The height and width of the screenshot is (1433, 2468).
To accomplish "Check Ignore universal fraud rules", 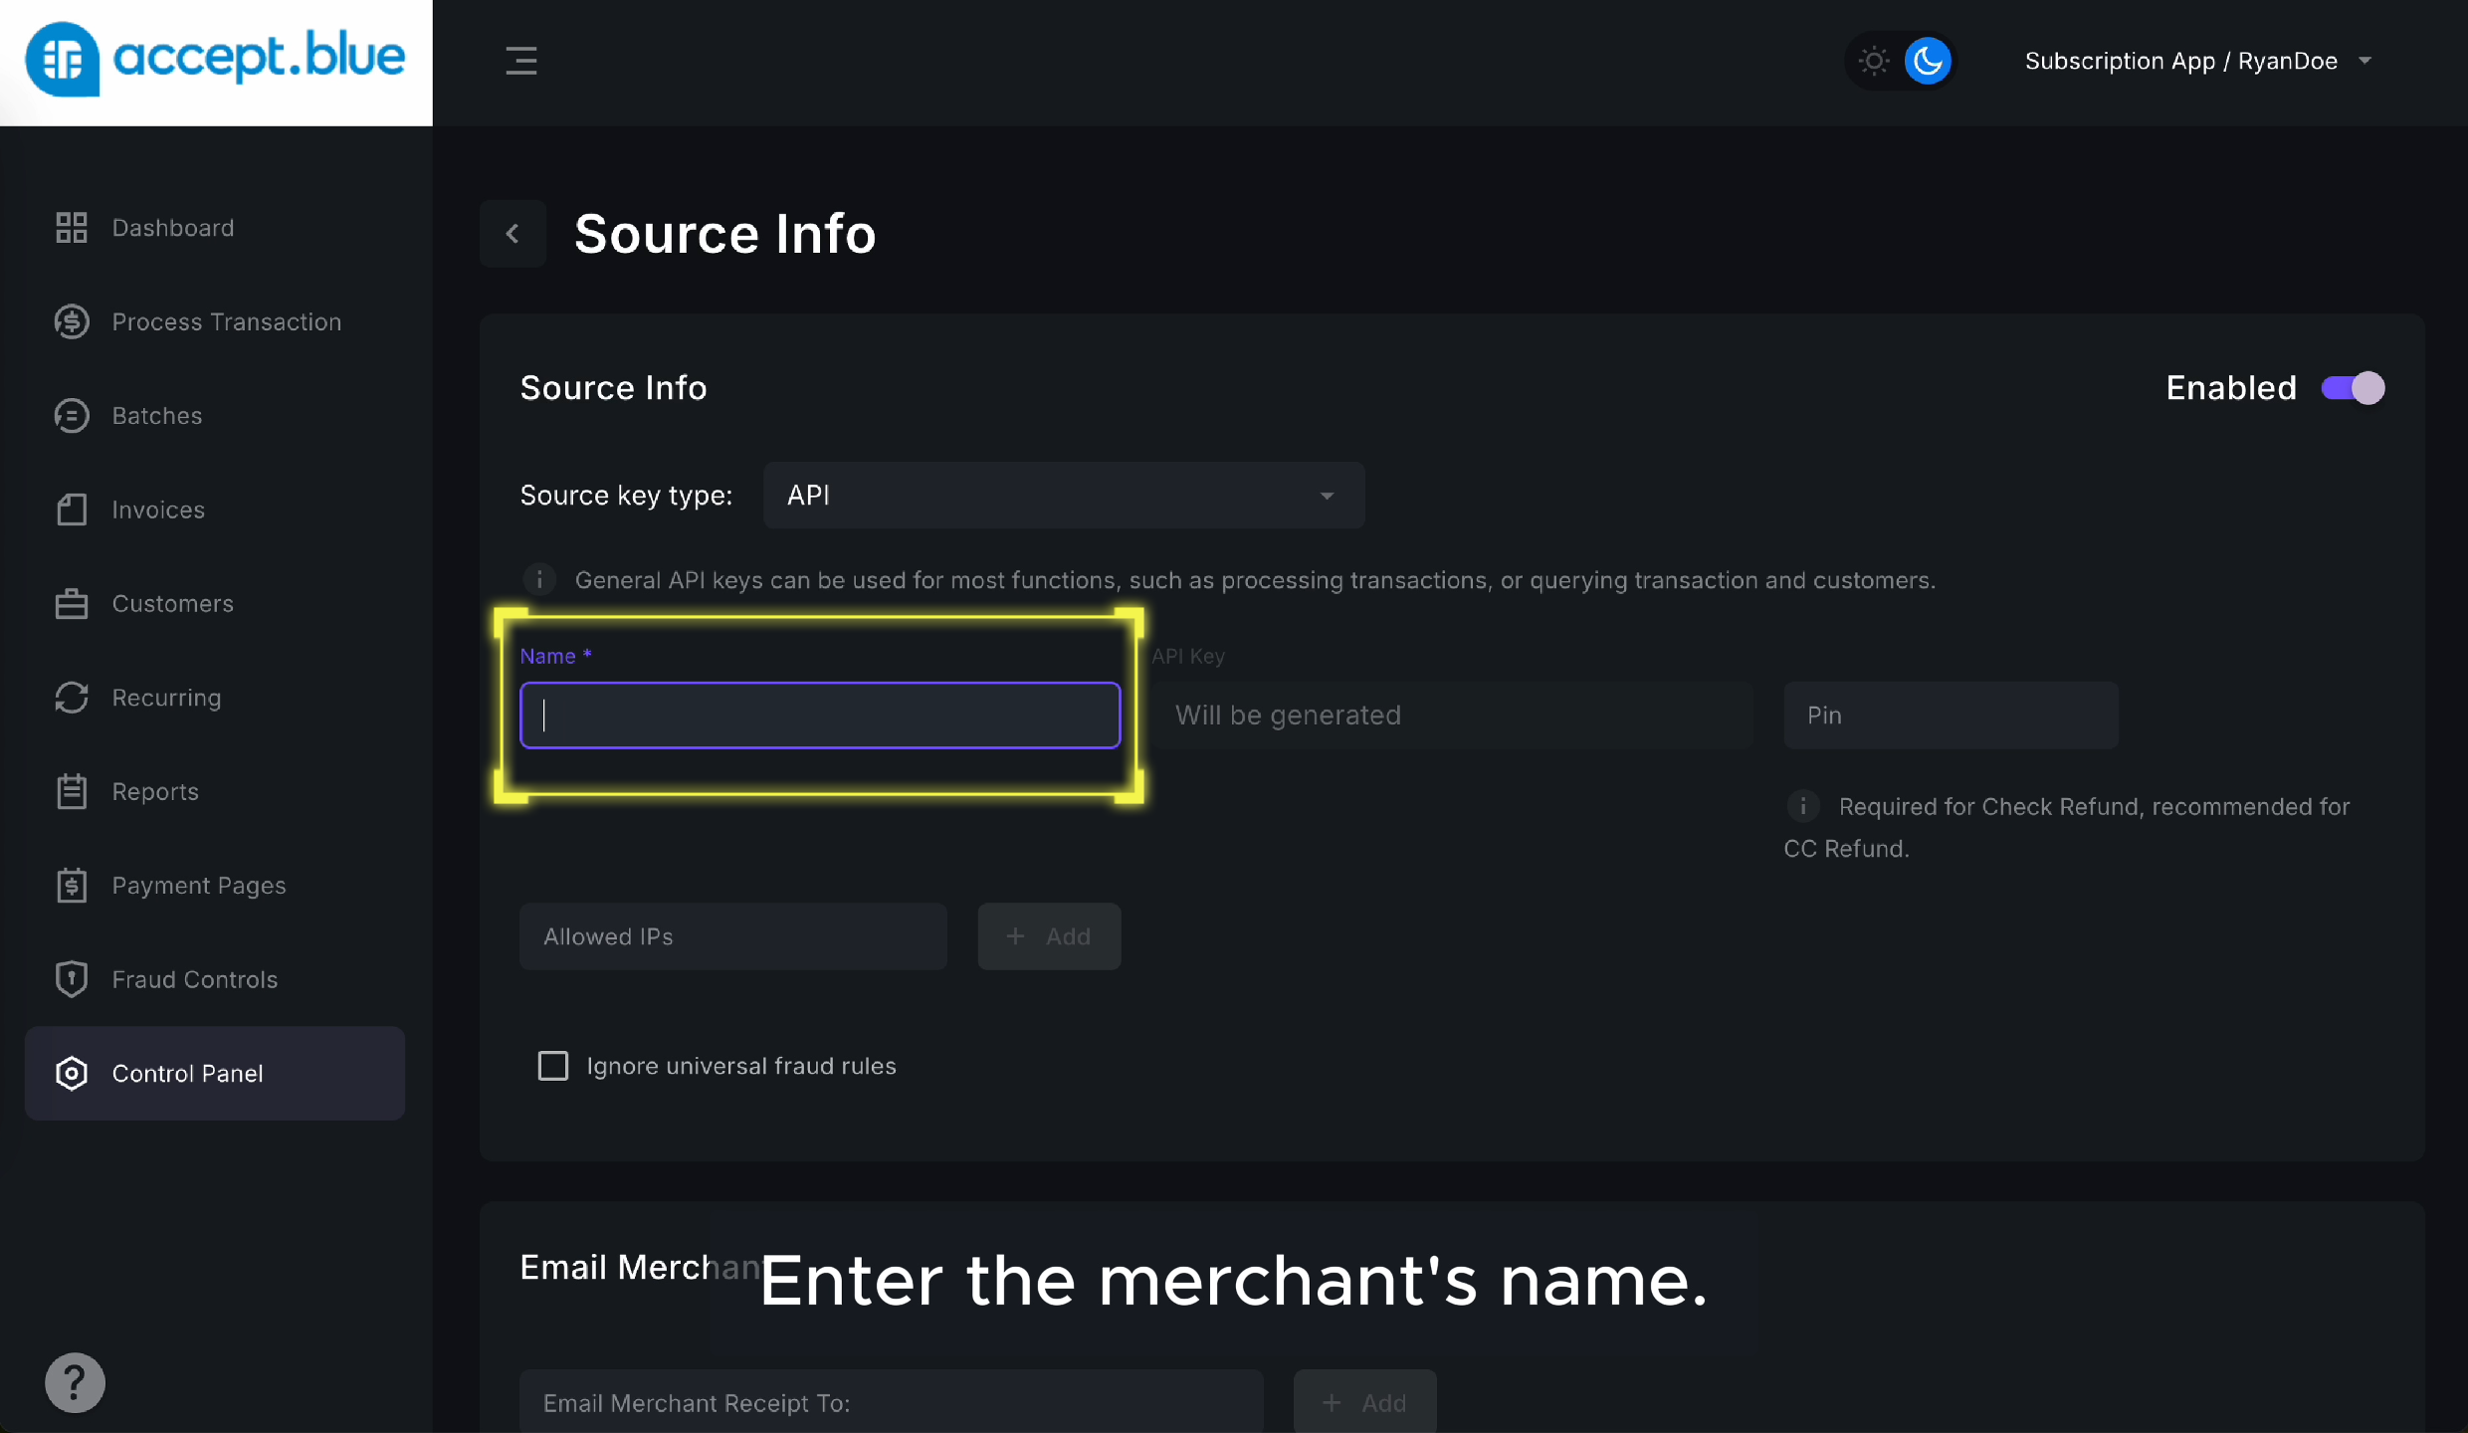I will coord(553,1065).
